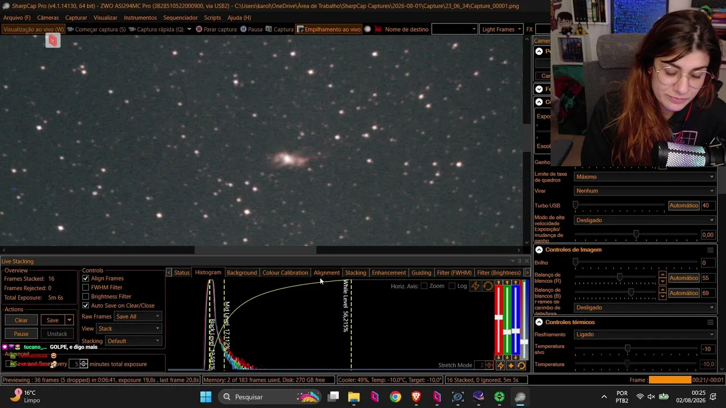Screen dimensions: 726x408
Task: Click the Clear stack button
Action: coord(21,320)
